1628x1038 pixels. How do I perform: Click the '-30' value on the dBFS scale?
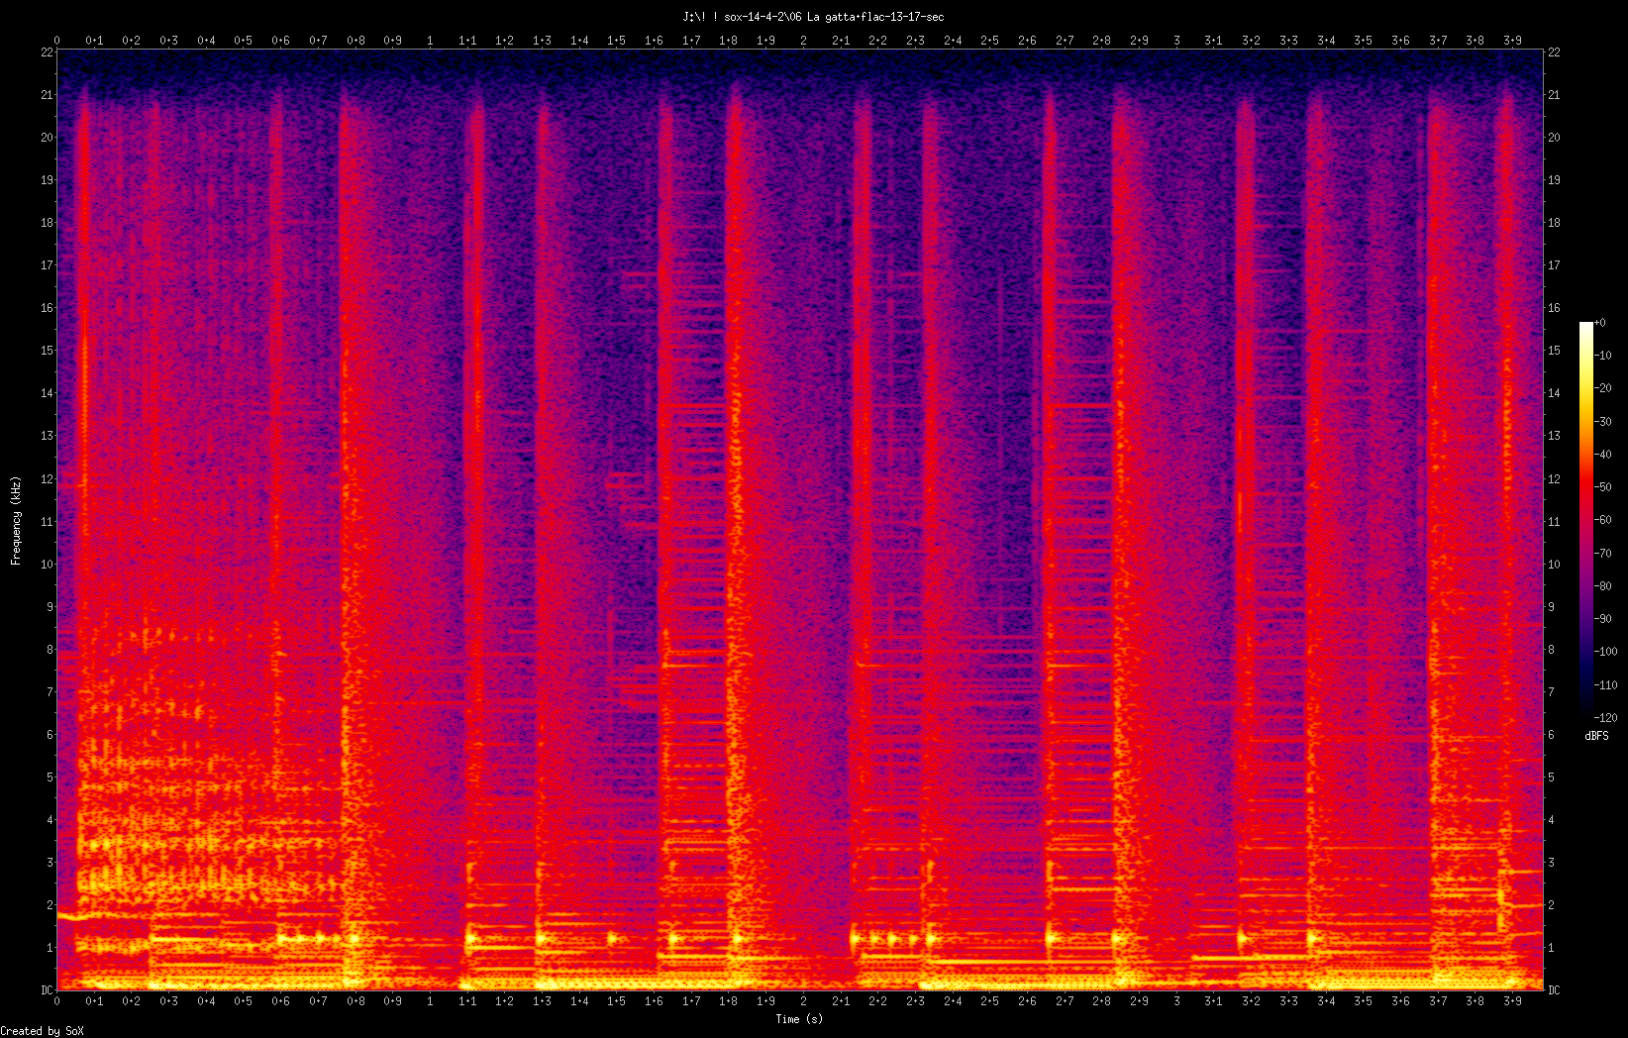(x=1603, y=421)
